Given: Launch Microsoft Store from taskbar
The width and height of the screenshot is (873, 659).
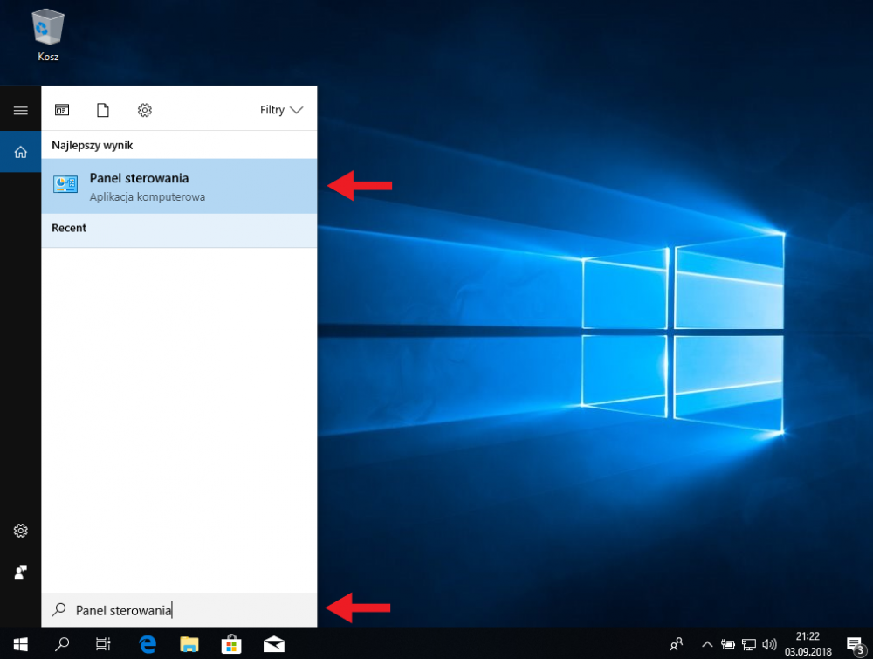Looking at the screenshot, I should click(x=231, y=644).
